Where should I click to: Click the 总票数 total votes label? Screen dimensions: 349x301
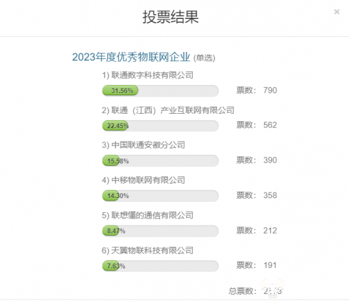pyautogui.click(x=242, y=291)
